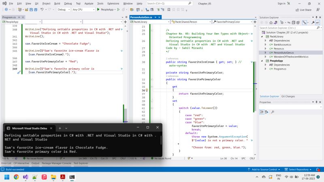Viewport: 324px width, 182px height.
Task: Open the Debug configuration dropdown
Action: (x=63, y=9)
